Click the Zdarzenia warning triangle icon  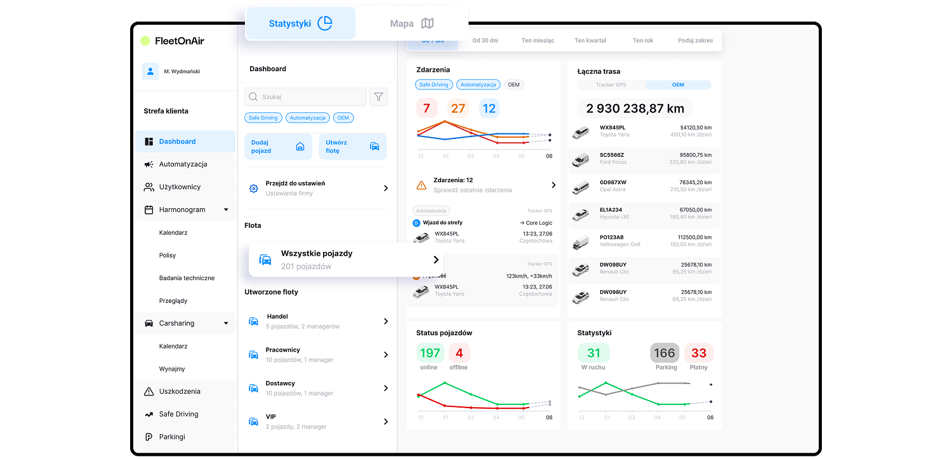[x=421, y=185]
